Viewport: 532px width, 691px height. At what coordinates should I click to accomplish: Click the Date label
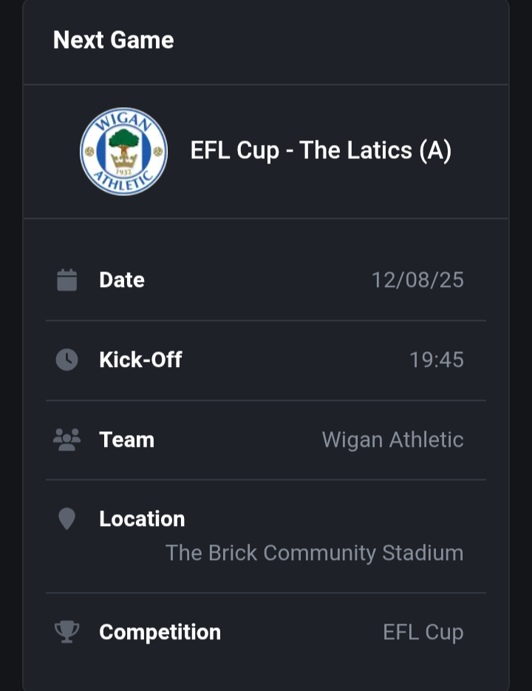(122, 280)
